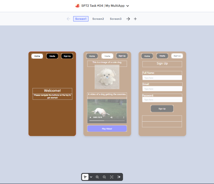Click Home button on media screen

click(x=92, y=56)
